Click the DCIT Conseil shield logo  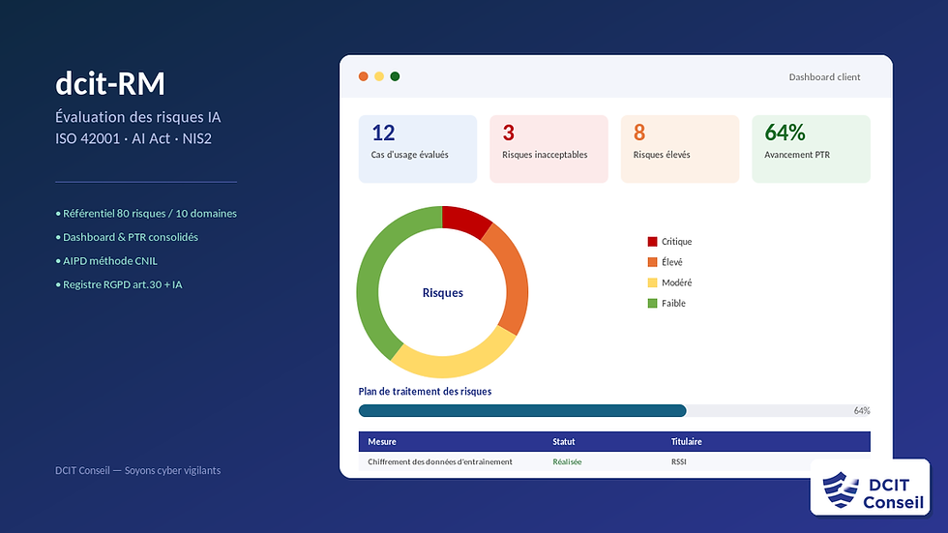(x=841, y=489)
